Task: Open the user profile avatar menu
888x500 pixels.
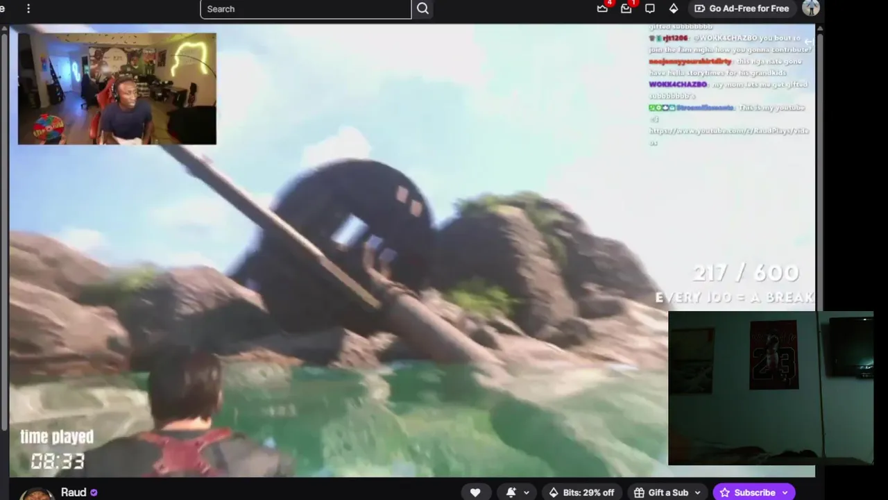Action: (810, 8)
